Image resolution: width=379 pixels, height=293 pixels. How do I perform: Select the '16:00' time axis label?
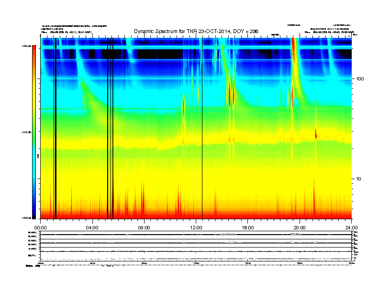[x=248, y=228]
